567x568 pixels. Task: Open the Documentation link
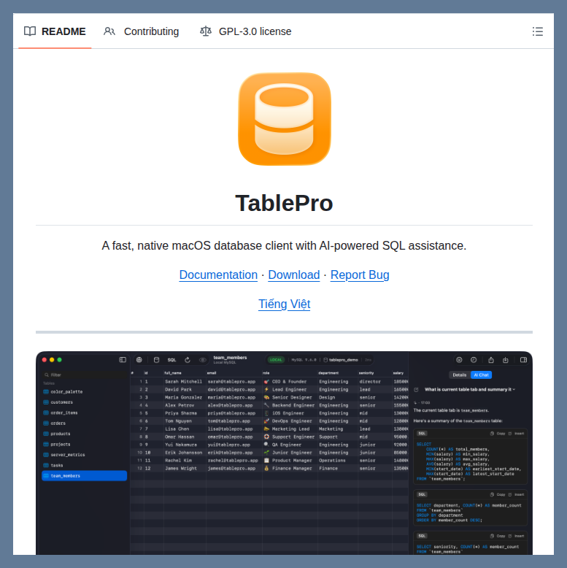218,275
